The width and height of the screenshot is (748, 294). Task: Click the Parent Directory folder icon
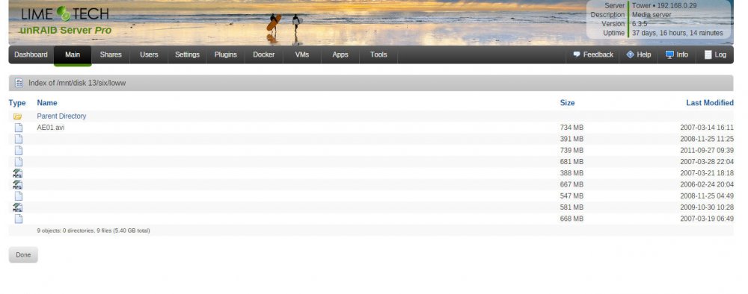(x=18, y=116)
